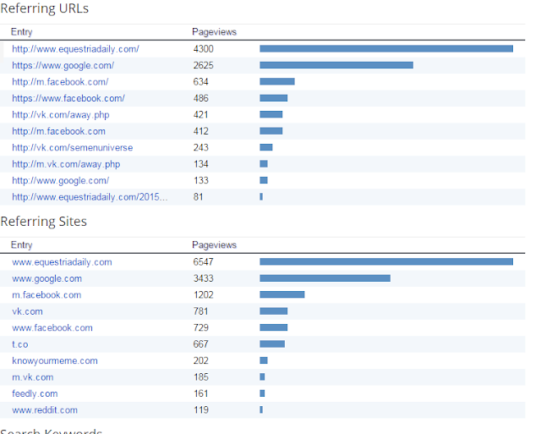
Task: Click the bar for http://www.equestriadaily.com/ with 4300 pageviews
Action: 386,49
